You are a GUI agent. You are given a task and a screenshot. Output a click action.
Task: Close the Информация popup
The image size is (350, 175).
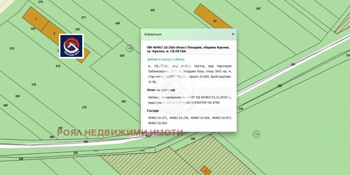[233, 34]
